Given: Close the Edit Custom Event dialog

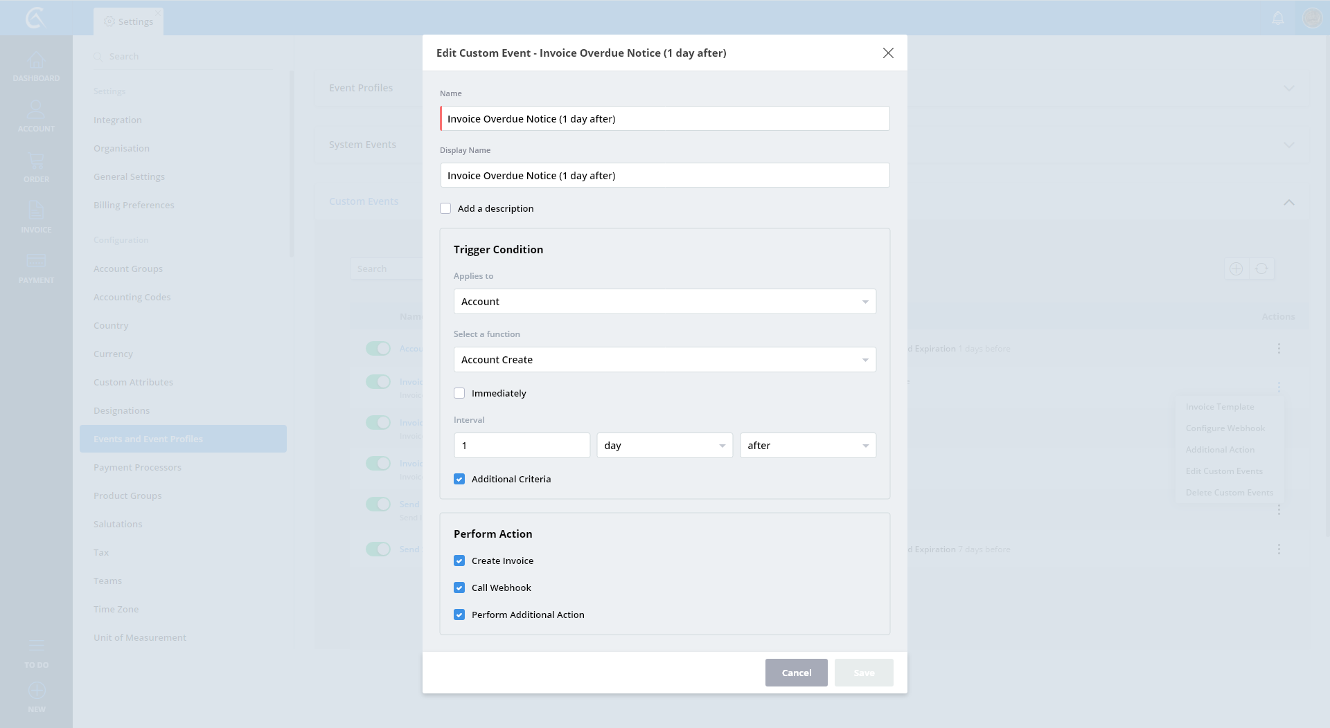Looking at the screenshot, I should (x=888, y=53).
